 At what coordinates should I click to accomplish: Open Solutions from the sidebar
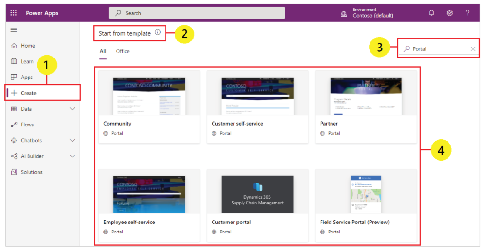click(x=31, y=172)
